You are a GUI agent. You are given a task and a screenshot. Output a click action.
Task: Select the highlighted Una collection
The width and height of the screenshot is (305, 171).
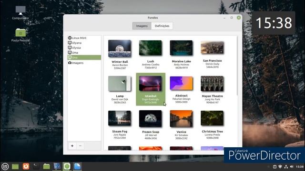coord(84,57)
